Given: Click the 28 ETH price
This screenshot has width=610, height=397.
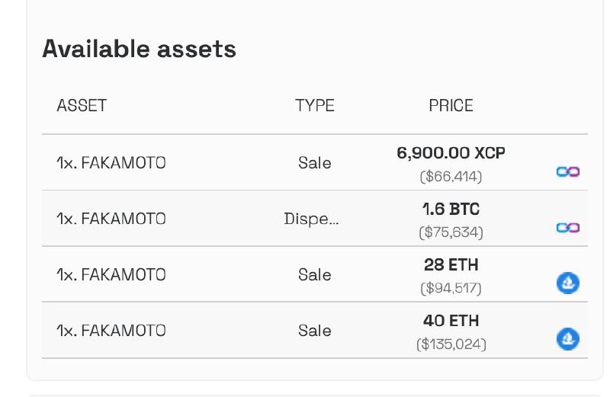Looking at the screenshot, I should coord(451,265).
